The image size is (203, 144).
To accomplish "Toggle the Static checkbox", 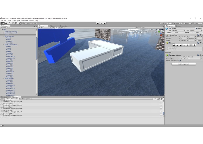I will pyautogui.click(x=196, y=28).
